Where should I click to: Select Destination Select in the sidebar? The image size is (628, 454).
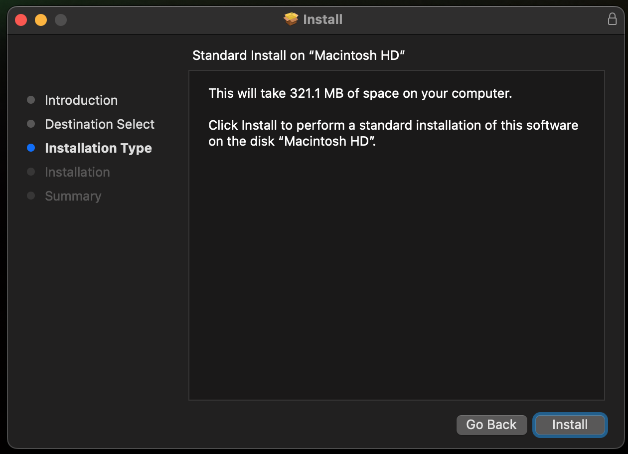pos(99,124)
